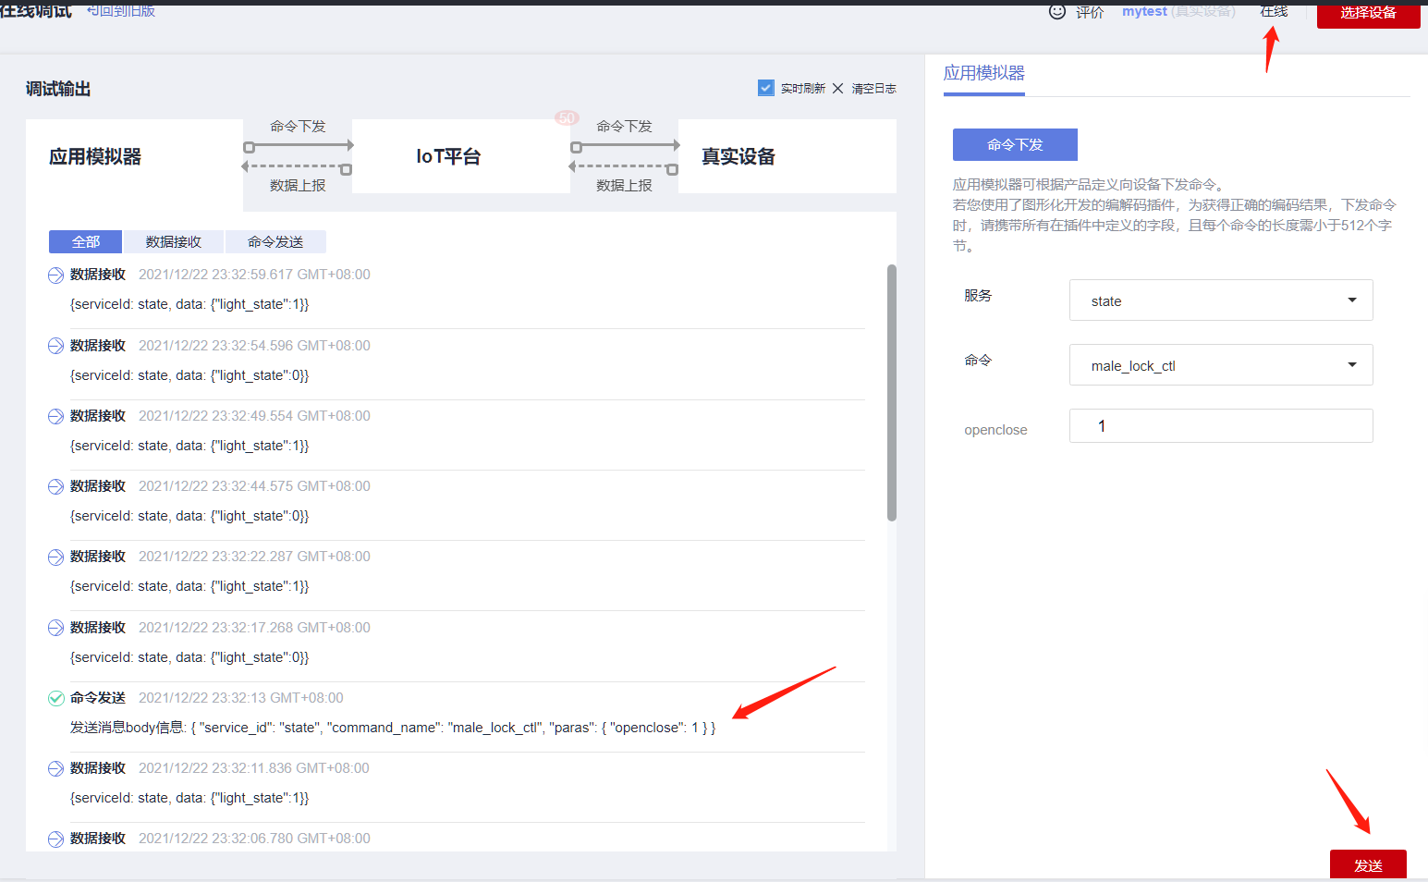Click the IoT平台 flow diagram box

[460, 156]
